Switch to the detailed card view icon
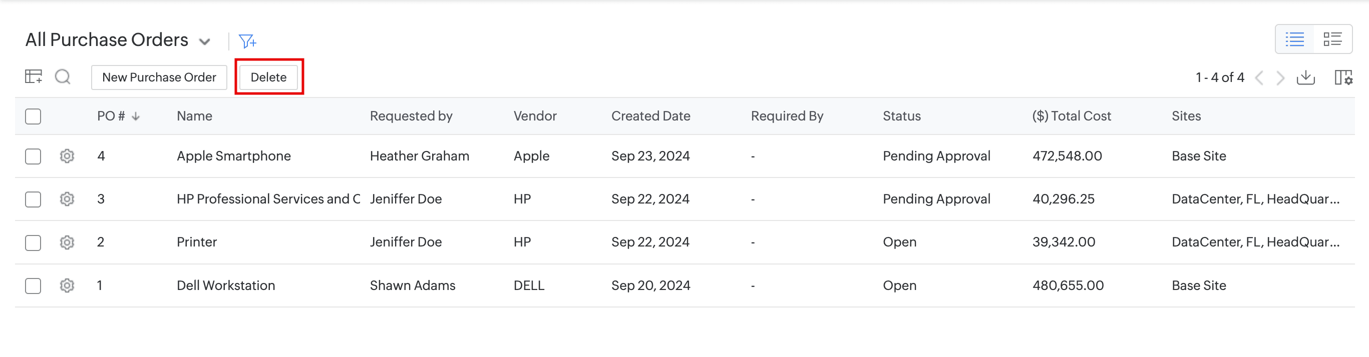This screenshot has height=357, width=1369. tap(1332, 39)
